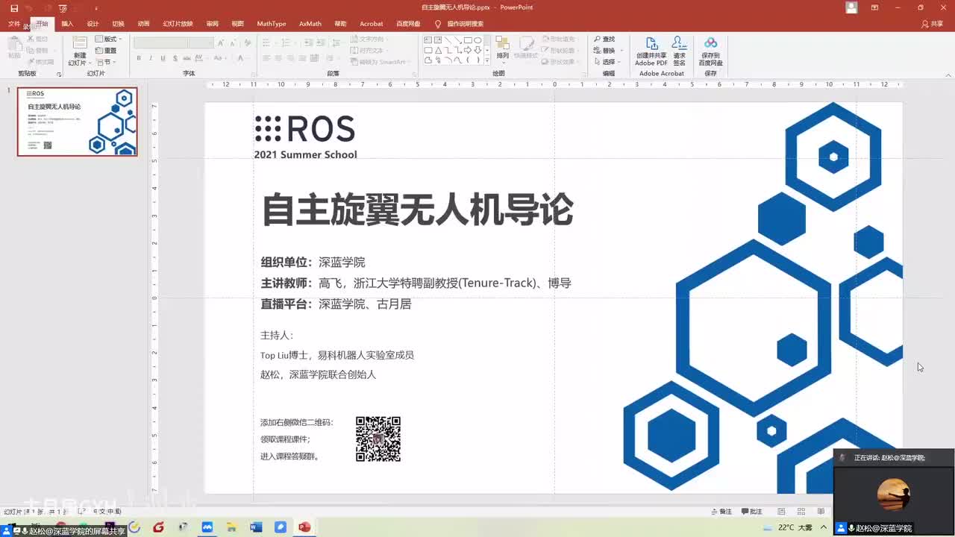Click the Quick Styles icon

click(x=526, y=48)
